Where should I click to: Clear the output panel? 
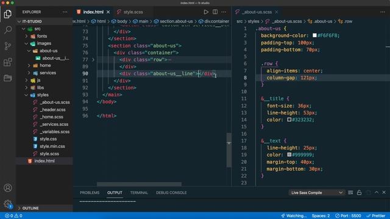tap(350, 192)
